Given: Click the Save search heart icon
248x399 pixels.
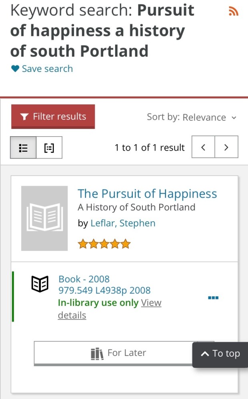Looking at the screenshot, I should 15,69.
